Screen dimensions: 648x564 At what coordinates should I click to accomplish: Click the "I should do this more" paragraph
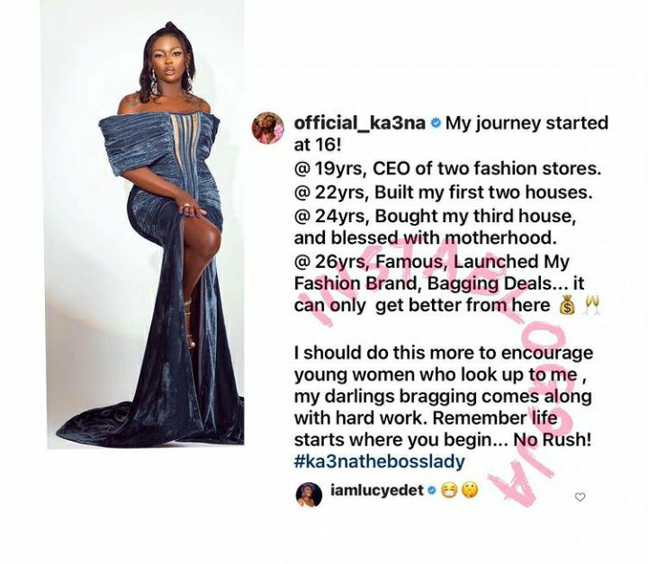pos(444,397)
